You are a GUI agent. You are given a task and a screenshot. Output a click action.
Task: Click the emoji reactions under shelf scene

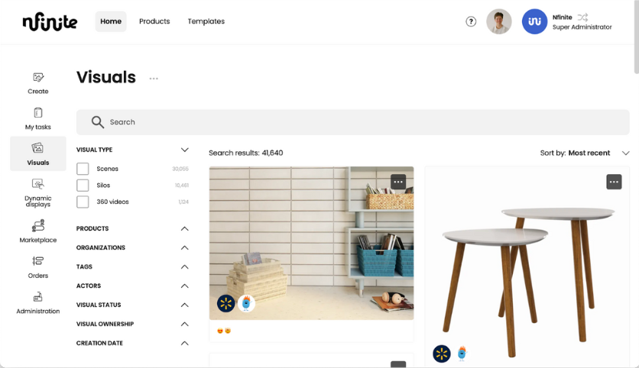[x=224, y=331]
